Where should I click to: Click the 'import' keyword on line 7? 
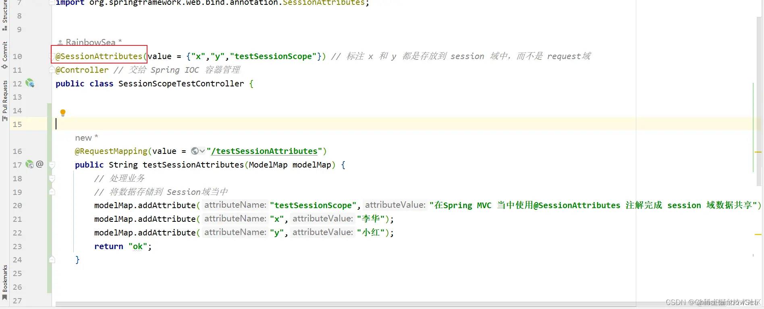click(x=70, y=3)
